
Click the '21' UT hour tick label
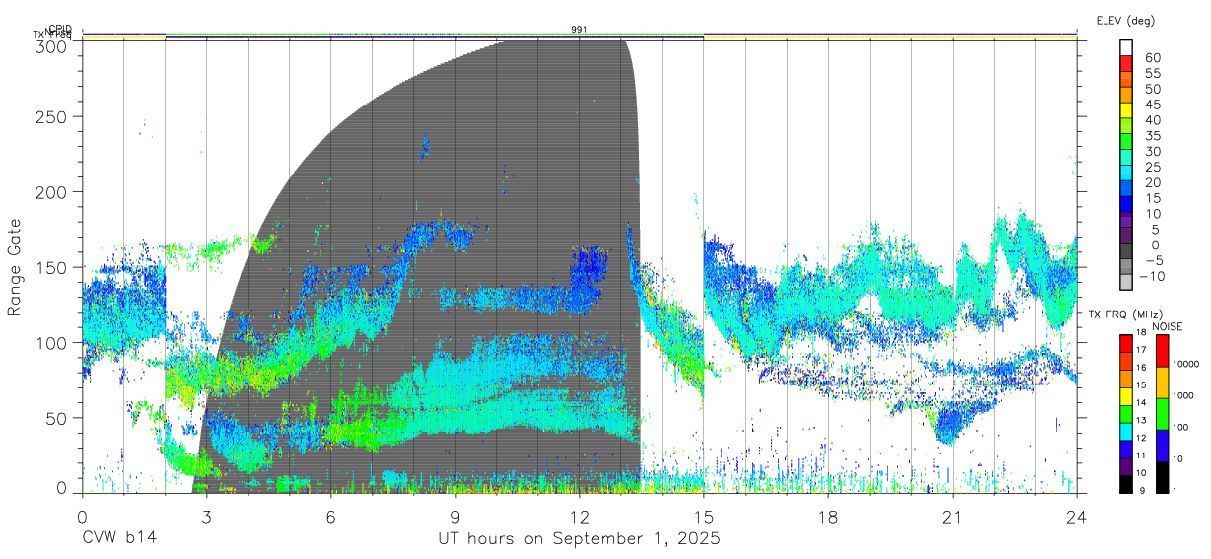952,516
